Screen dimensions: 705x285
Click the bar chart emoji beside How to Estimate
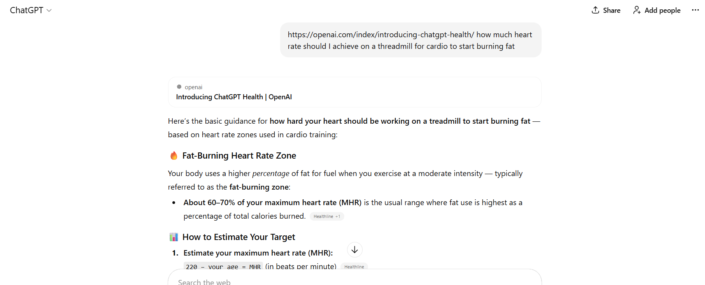pos(174,237)
